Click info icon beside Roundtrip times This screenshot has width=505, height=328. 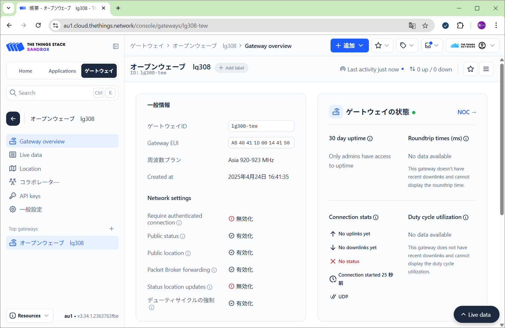point(466,139)
